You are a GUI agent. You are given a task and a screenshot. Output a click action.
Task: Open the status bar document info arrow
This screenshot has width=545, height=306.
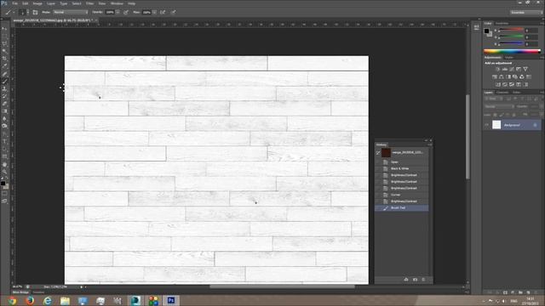coord(82,287)
